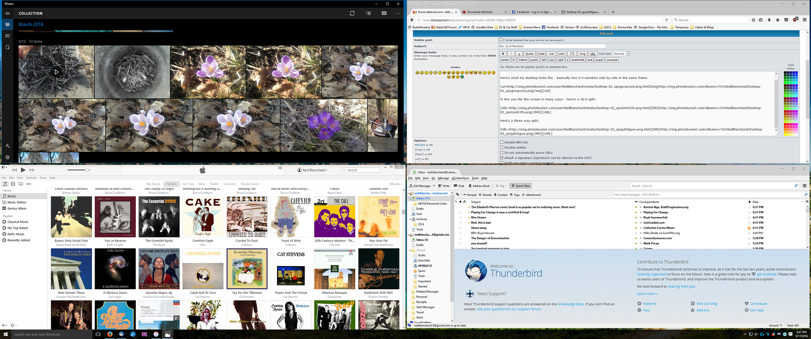Click the Firefox bookmark star icon
811x339 pixels.
pyautogui.click(x=753, y=20)
